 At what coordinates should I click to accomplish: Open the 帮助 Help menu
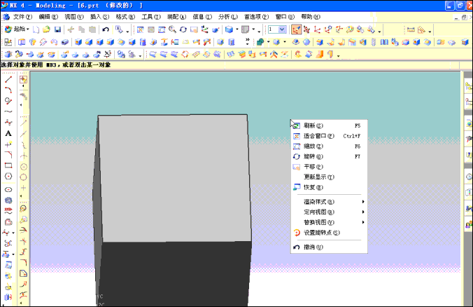tap(311, 17)
